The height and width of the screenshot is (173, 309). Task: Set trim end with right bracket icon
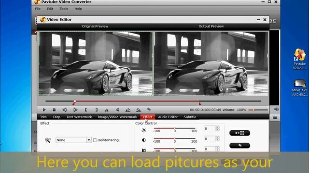point(97,110)
